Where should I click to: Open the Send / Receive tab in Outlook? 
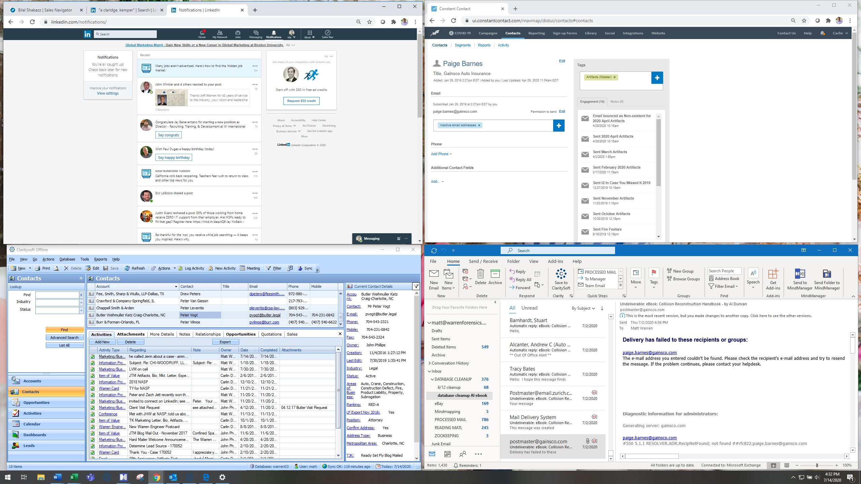(483, 261)
